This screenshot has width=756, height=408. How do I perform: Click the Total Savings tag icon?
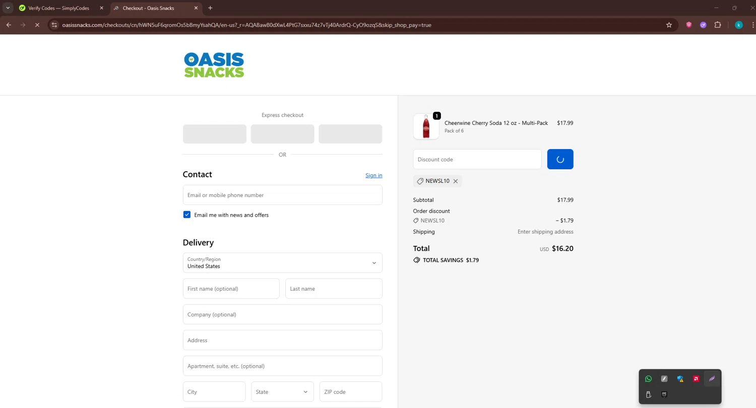click(417, 260)
